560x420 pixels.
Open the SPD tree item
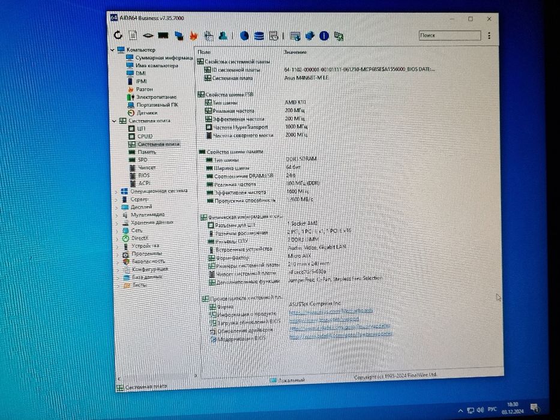tap(142, 160)
